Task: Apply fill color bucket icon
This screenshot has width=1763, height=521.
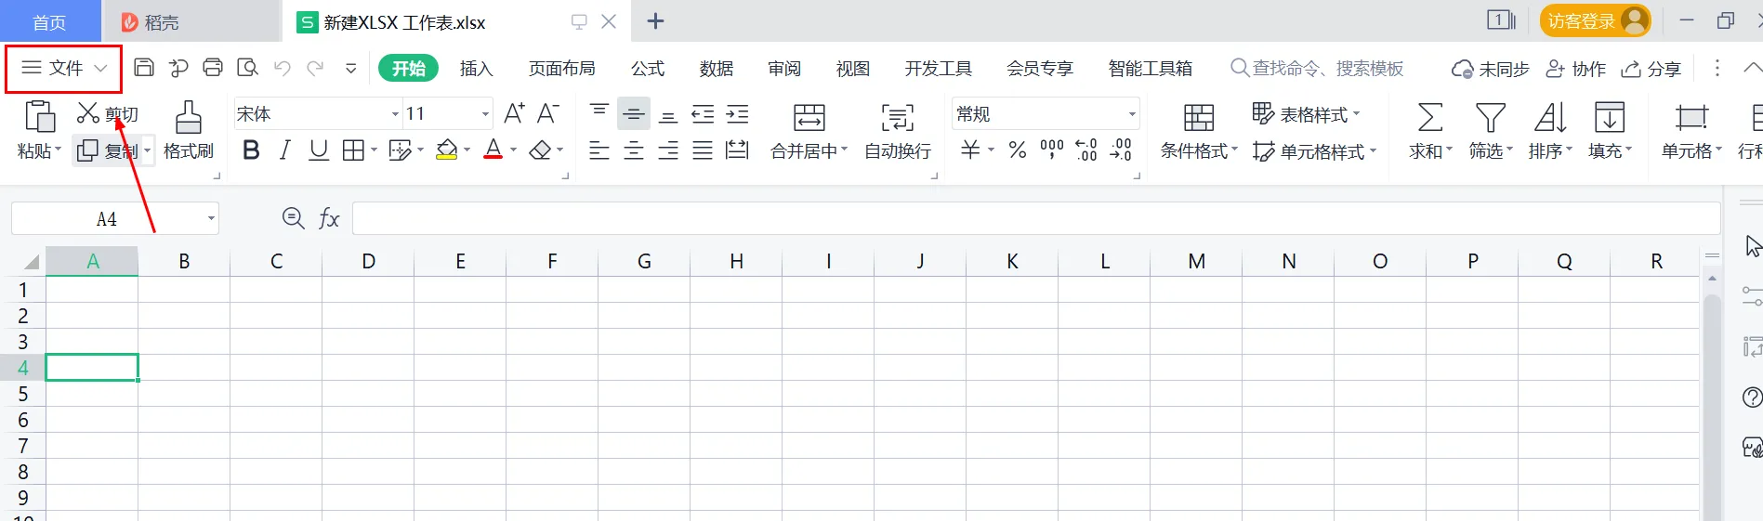Action: (x=447, y=150)
